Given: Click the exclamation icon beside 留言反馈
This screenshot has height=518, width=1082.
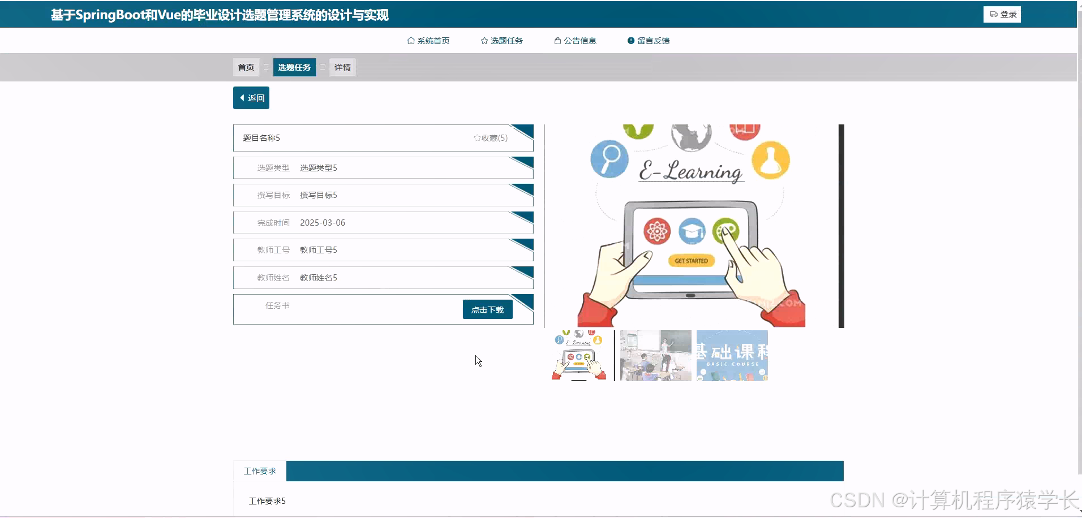Looking at the screenshot, I should [x=631, y=40].
